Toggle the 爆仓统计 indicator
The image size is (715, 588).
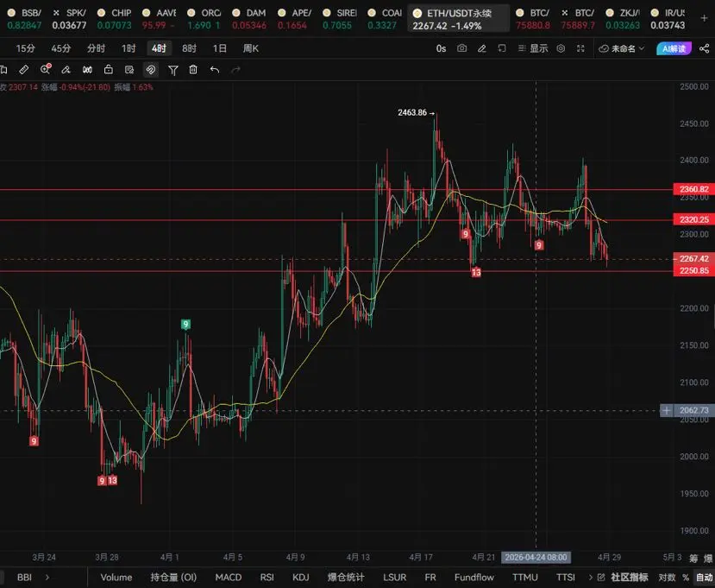click(346, 578)
